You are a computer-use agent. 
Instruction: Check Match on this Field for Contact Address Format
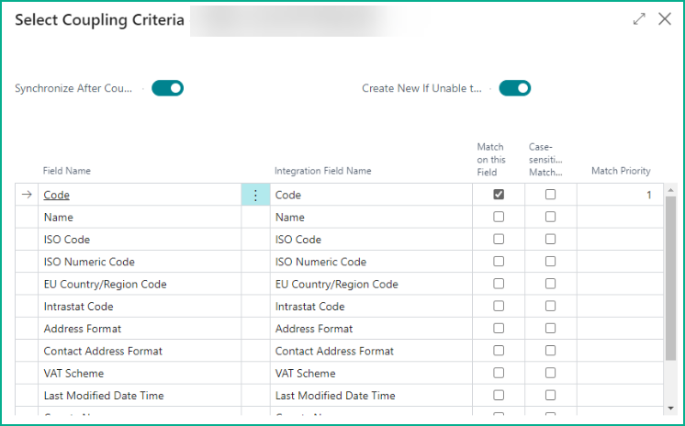[x=499, y=351]
